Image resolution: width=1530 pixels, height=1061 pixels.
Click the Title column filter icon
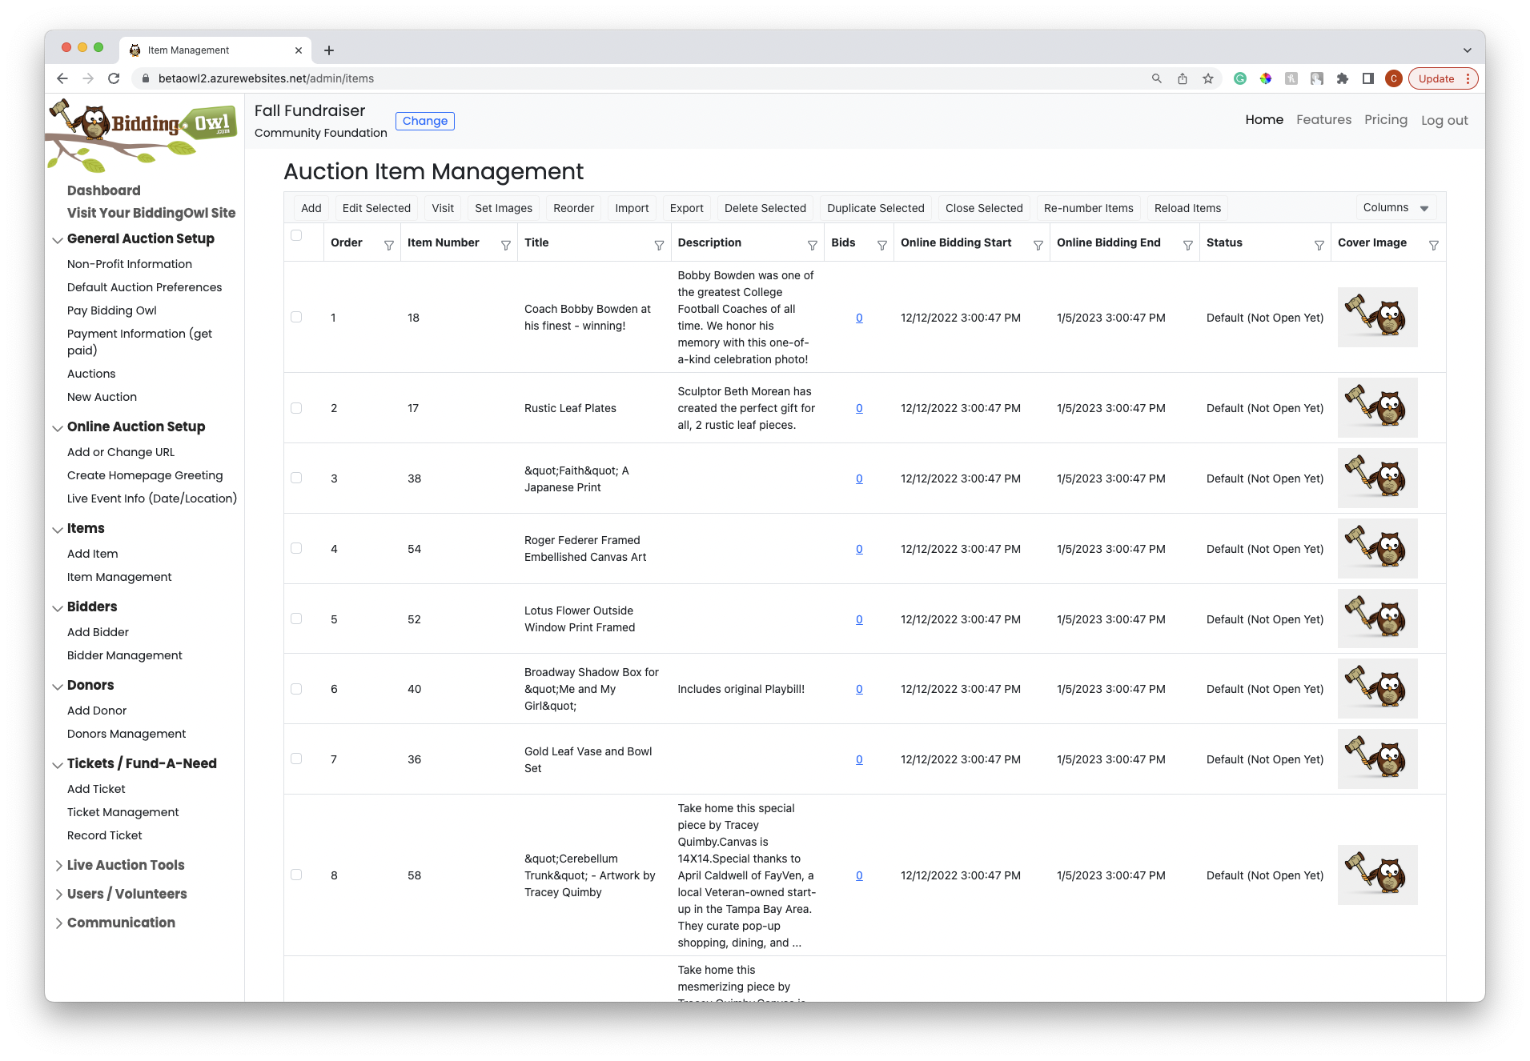[658, 246]
